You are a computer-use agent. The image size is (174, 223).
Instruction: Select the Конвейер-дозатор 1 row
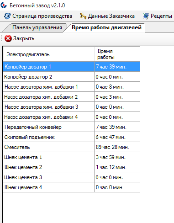[x=71, y=67]
